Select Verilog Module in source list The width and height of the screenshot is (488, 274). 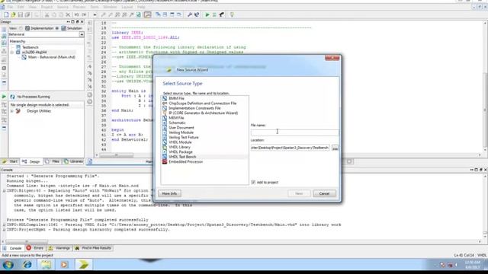[181, 132]
